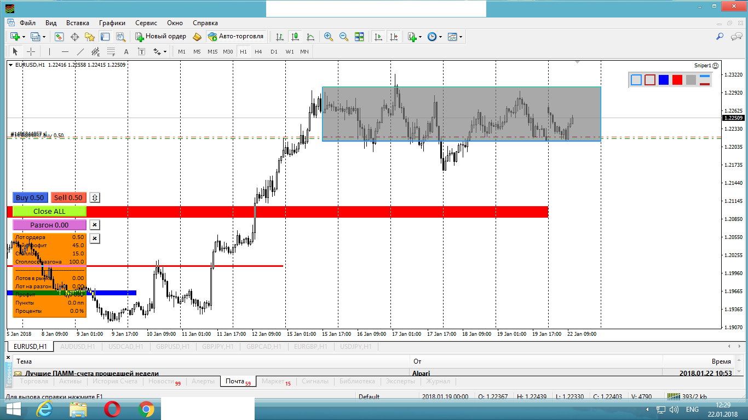This screenshot has height=420, width=748.
Task: Open the Tile Windows grid icon
Action: [359, 37]
